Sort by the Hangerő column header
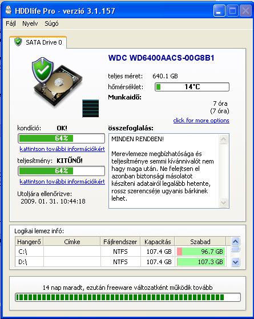Screen dimensions: 254x319 [x=29, y=242]
